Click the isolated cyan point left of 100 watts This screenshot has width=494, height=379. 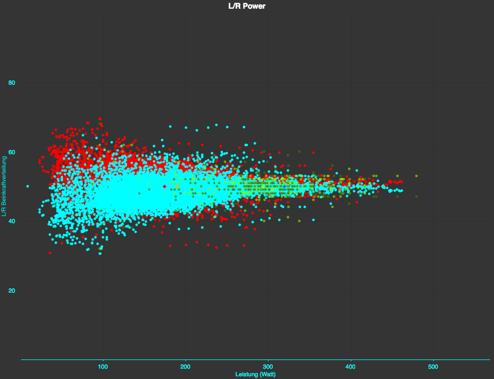point(28,186)
